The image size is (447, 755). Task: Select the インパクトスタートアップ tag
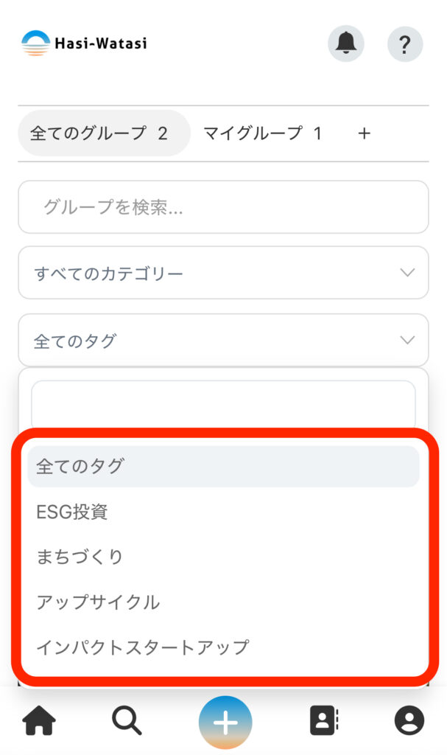143,648
